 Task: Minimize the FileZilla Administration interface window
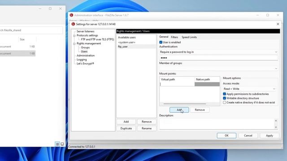257,15
